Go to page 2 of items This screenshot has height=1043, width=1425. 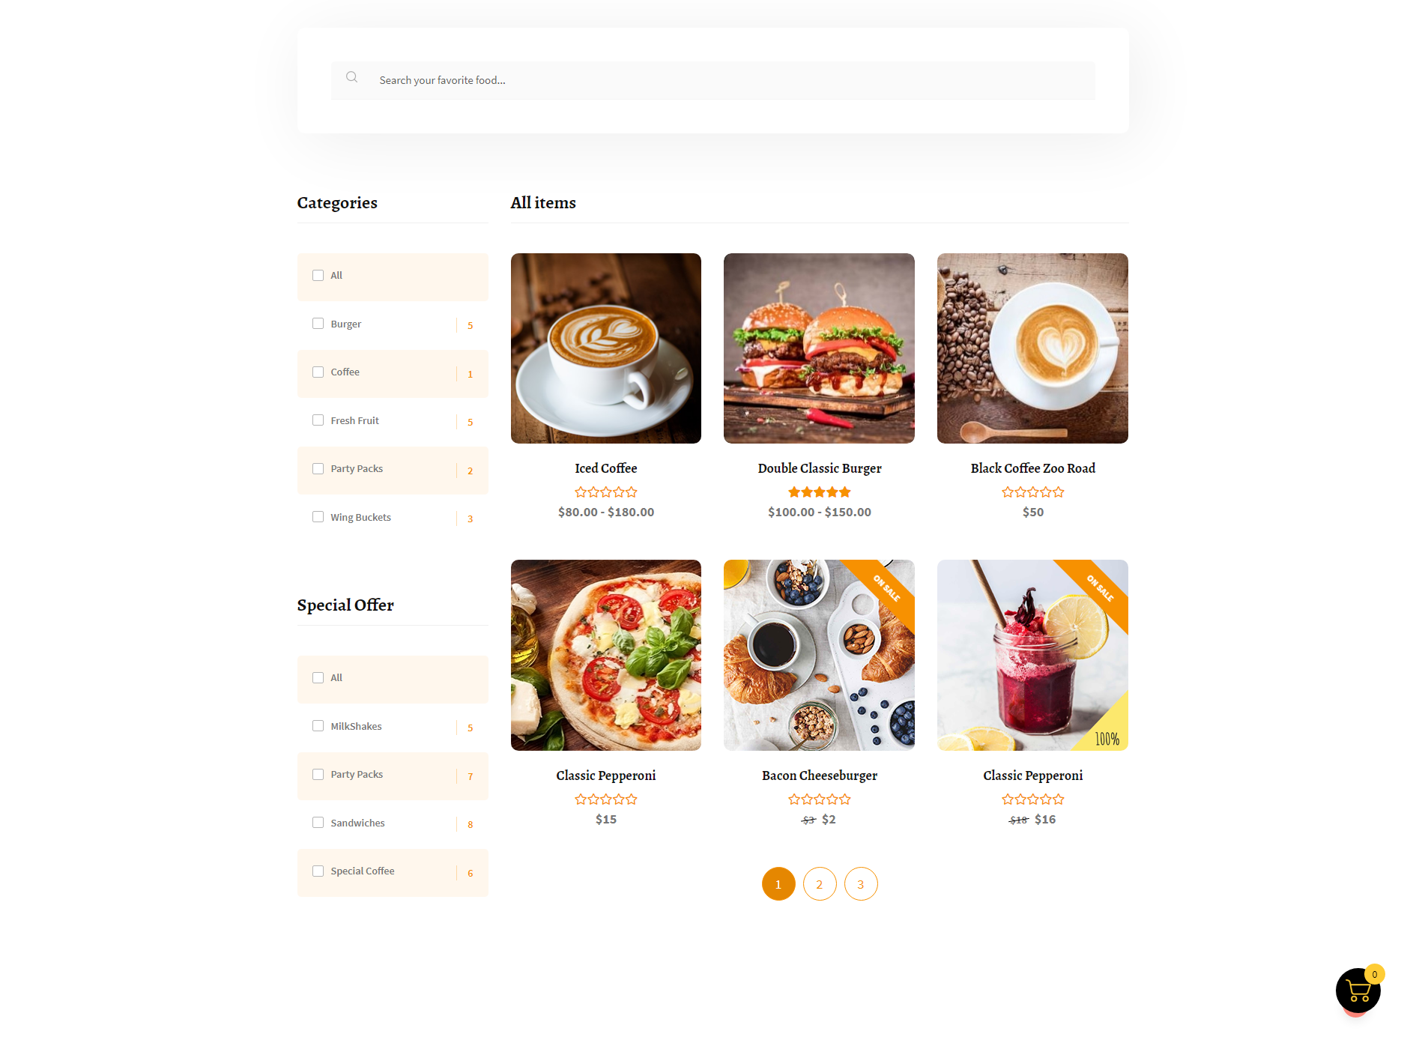819,884
